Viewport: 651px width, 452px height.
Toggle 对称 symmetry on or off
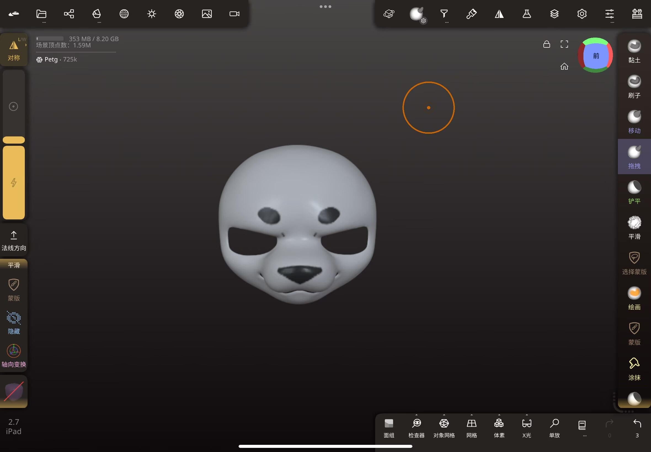coord(14,50)
